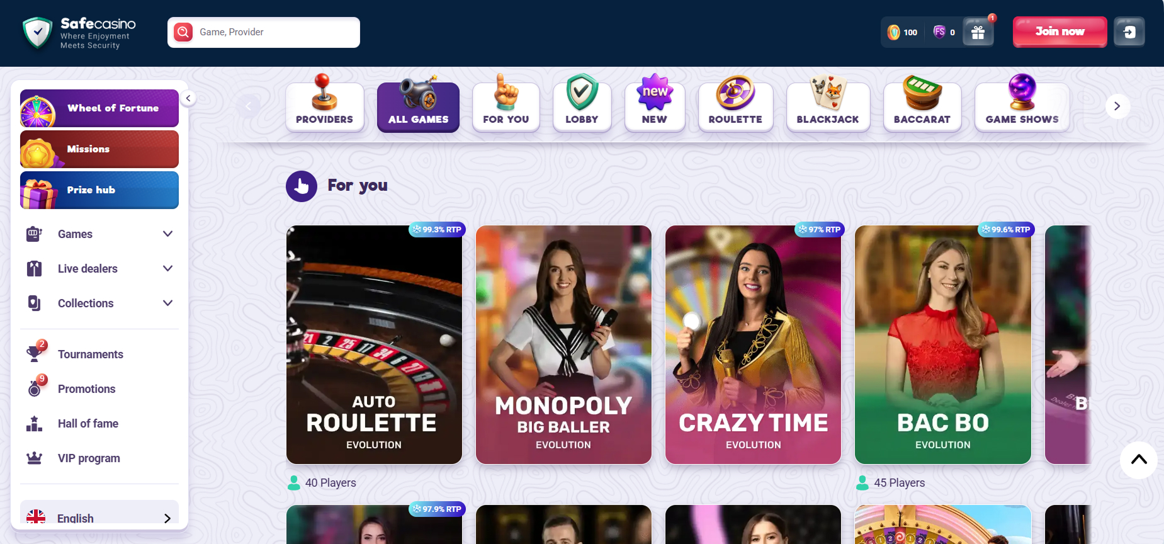
Task: Click the Tournaments trophy icon
Action: pos(35,354)
